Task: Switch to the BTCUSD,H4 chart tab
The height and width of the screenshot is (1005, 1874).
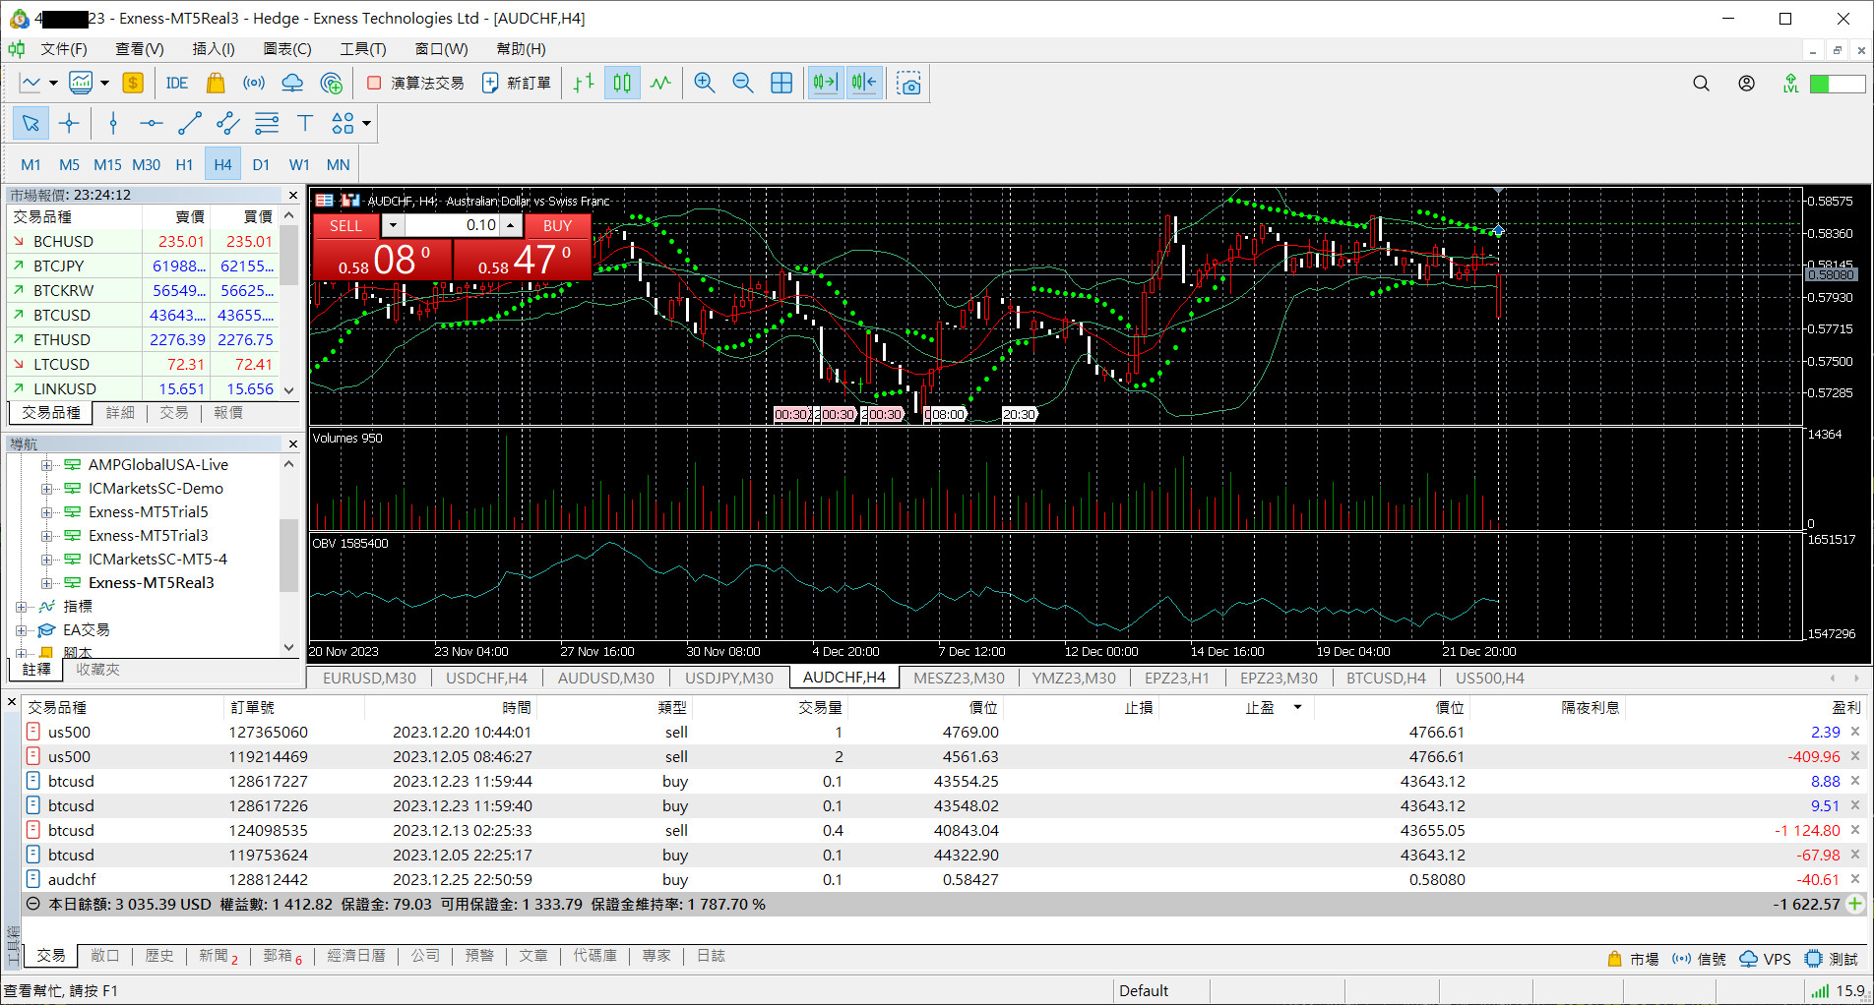Action: [1386, 678]
